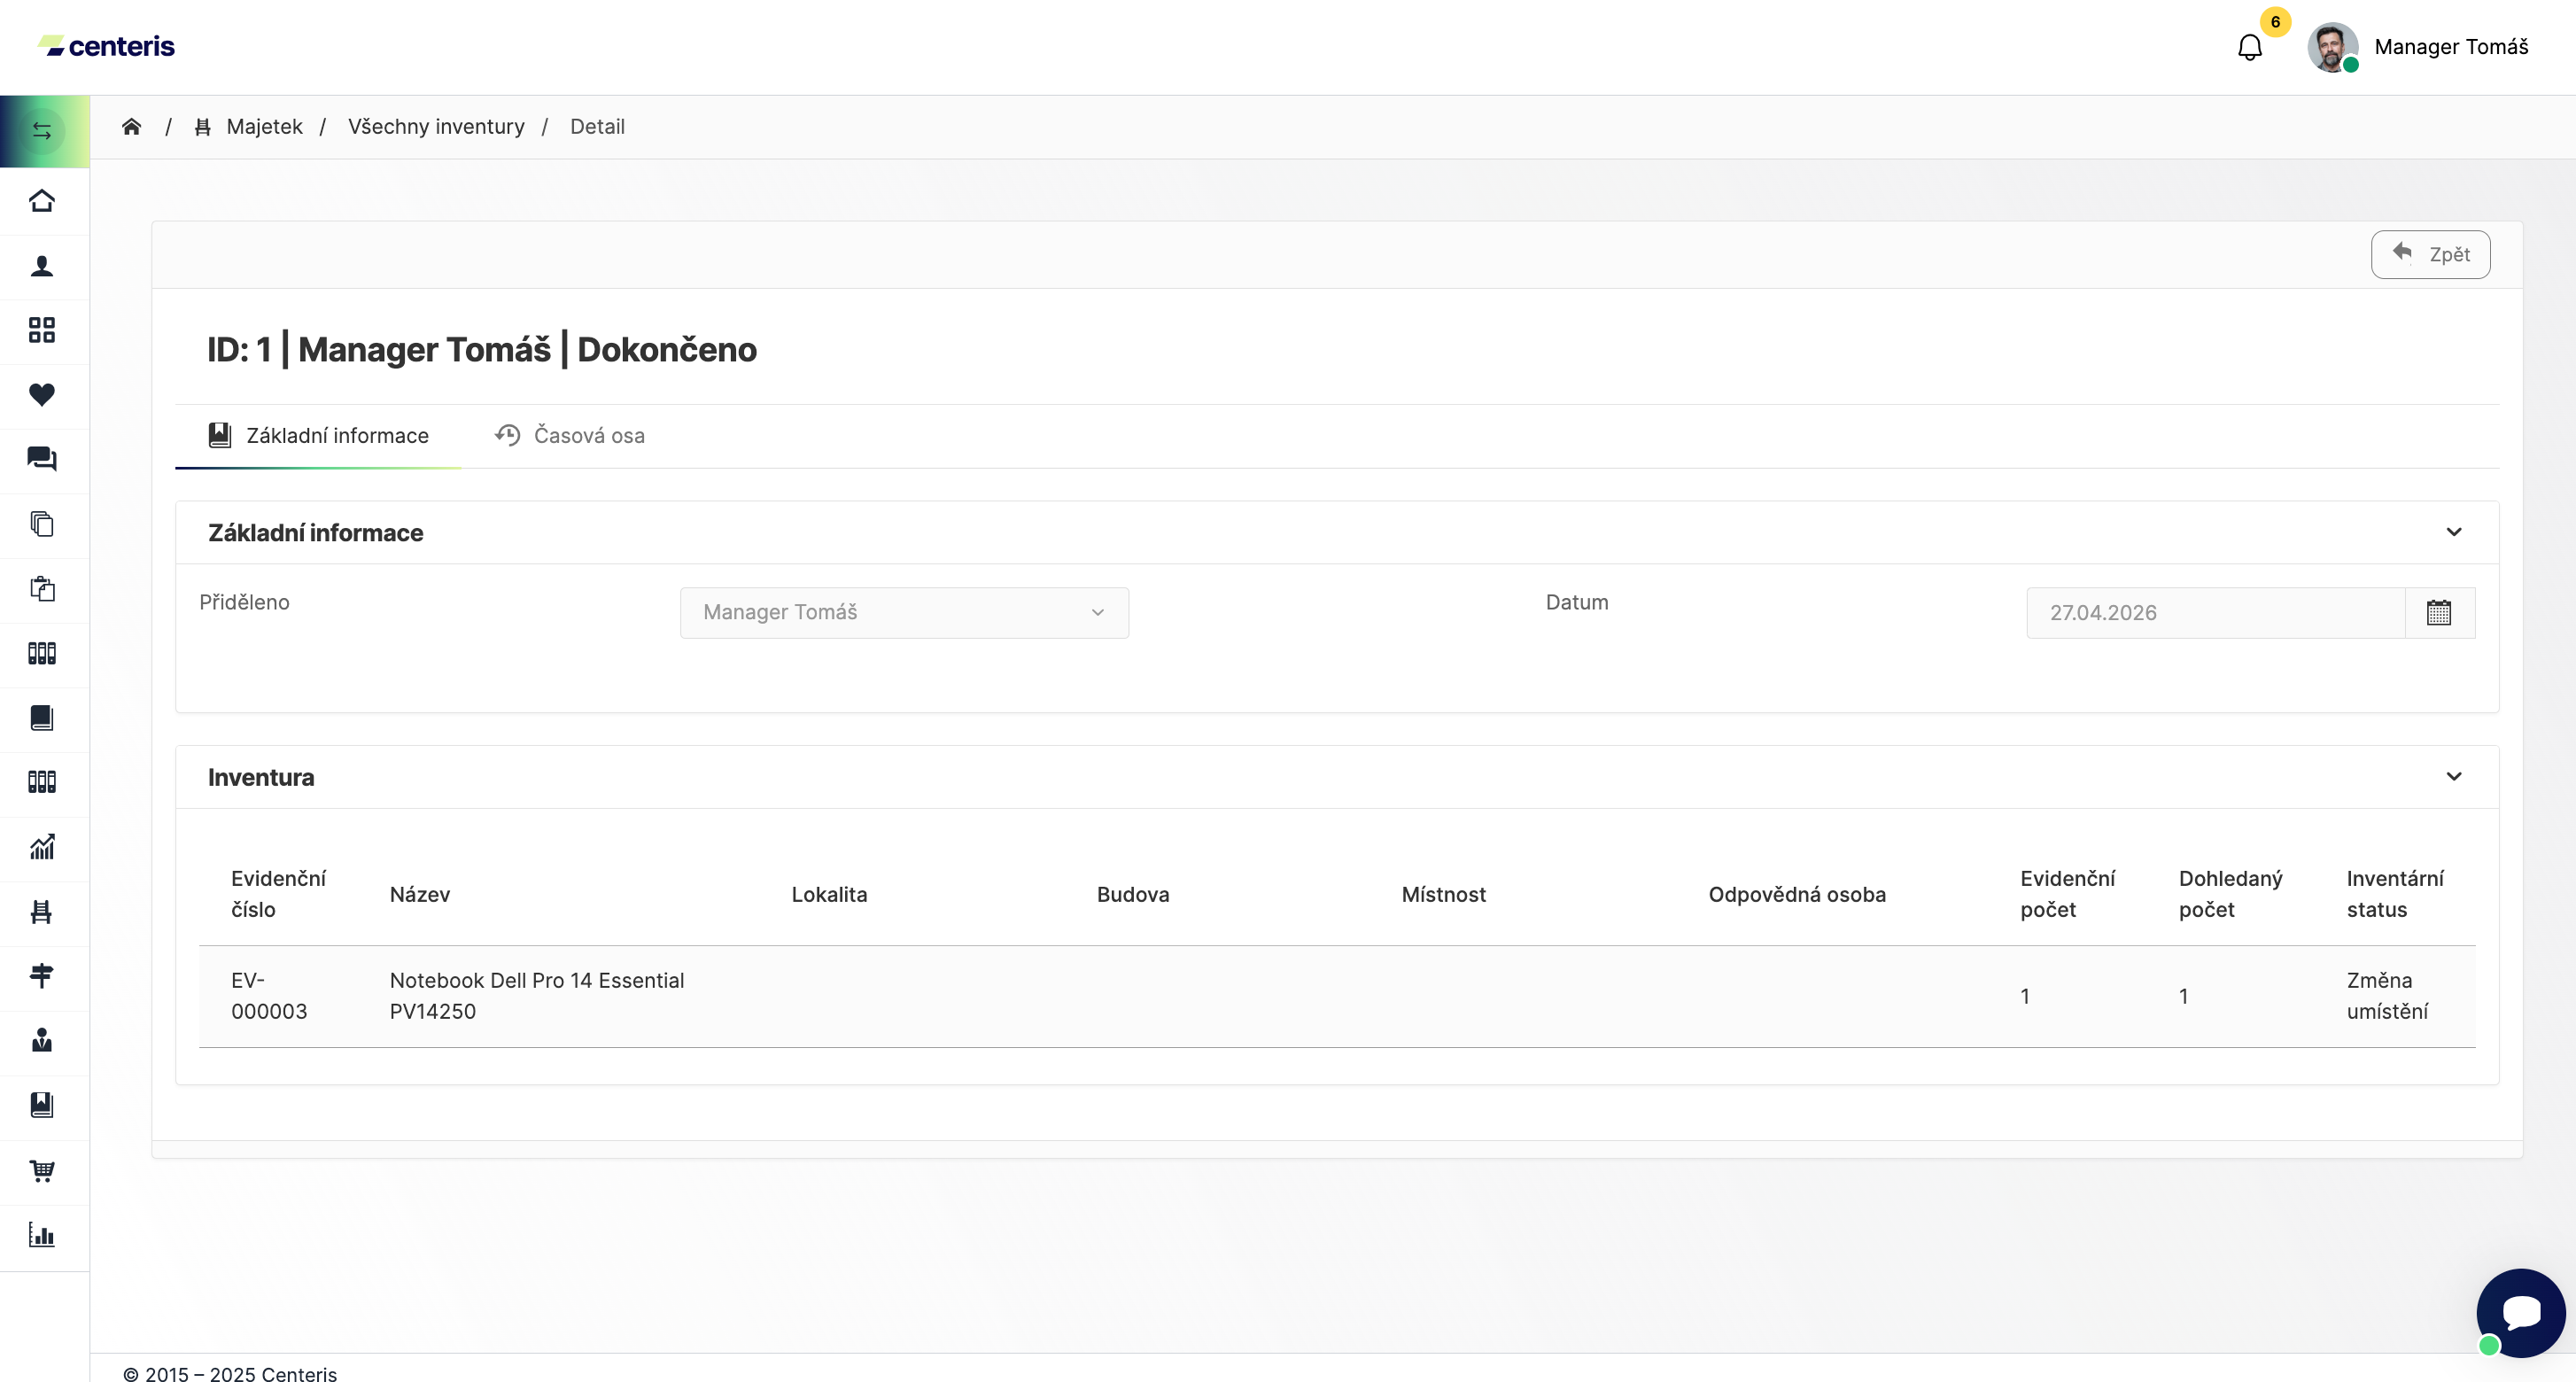Image resolution: width=2576 pixels, height=1382 pixels.
Task: Select the Základní informace tab
Action: pyautogui.click(x=319, y=436)
